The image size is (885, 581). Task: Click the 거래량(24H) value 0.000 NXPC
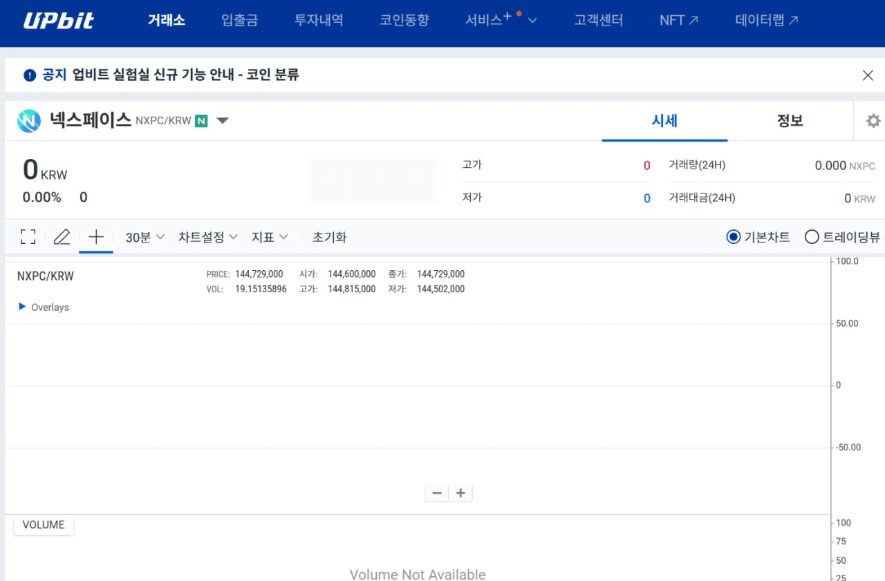tap(845, 166)
